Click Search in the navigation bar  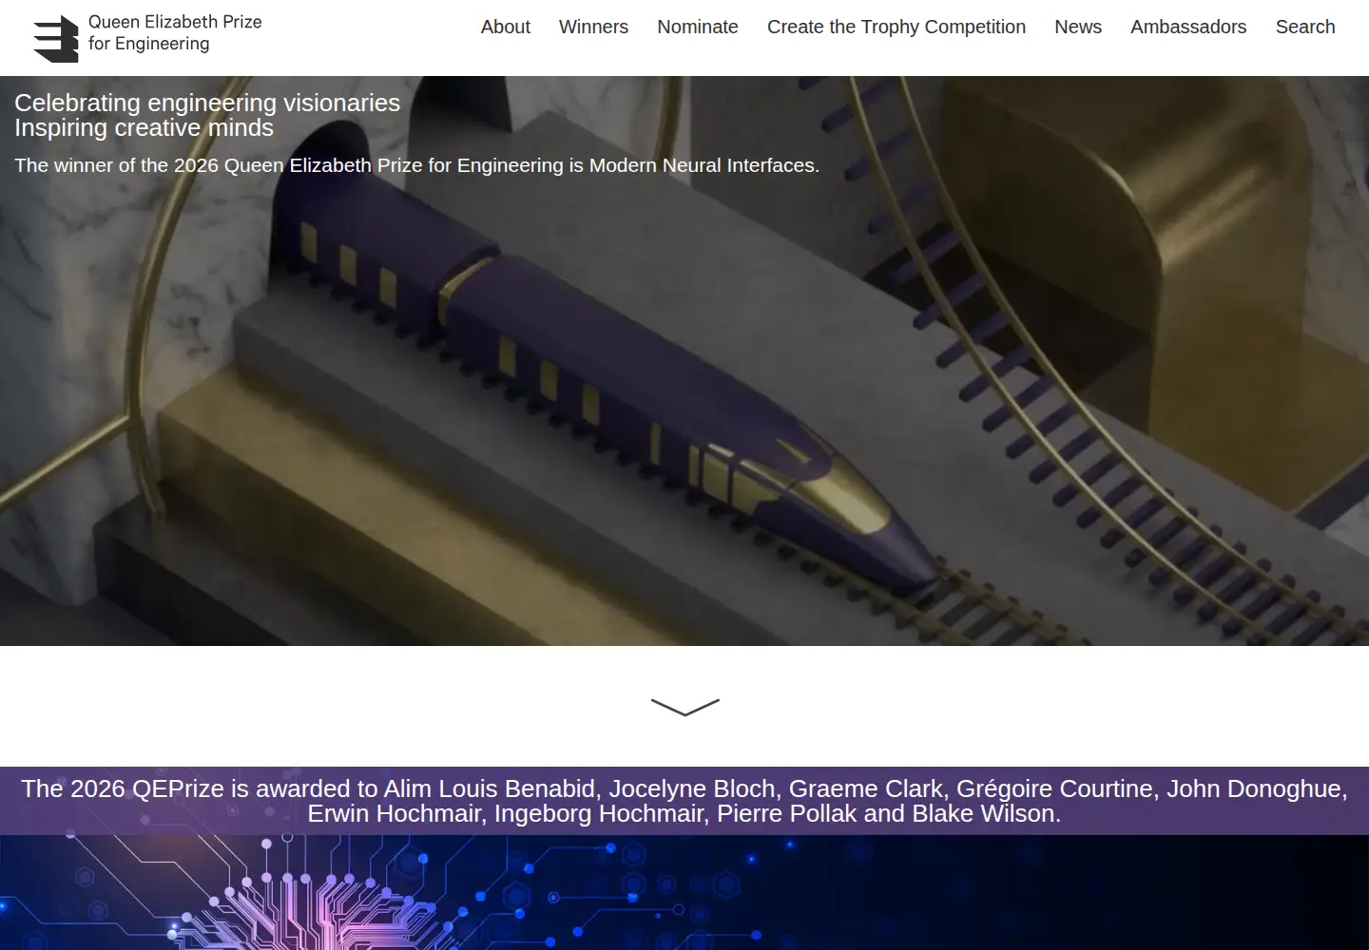coord(1304,27)
